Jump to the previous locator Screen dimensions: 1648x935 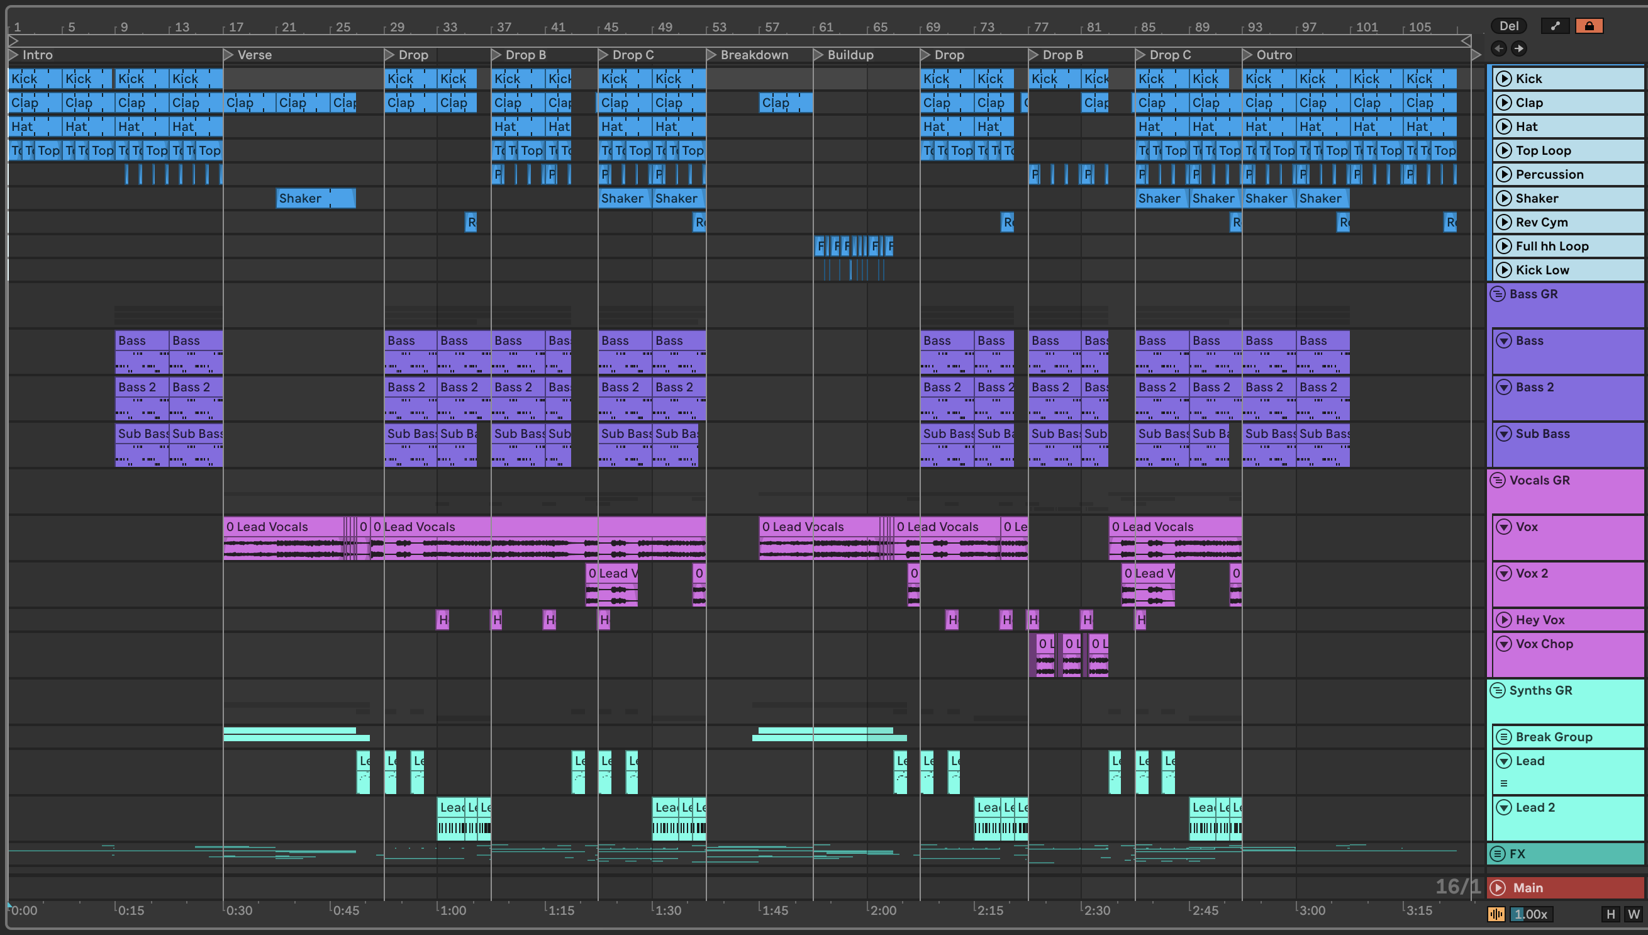tap(1499, 48)
